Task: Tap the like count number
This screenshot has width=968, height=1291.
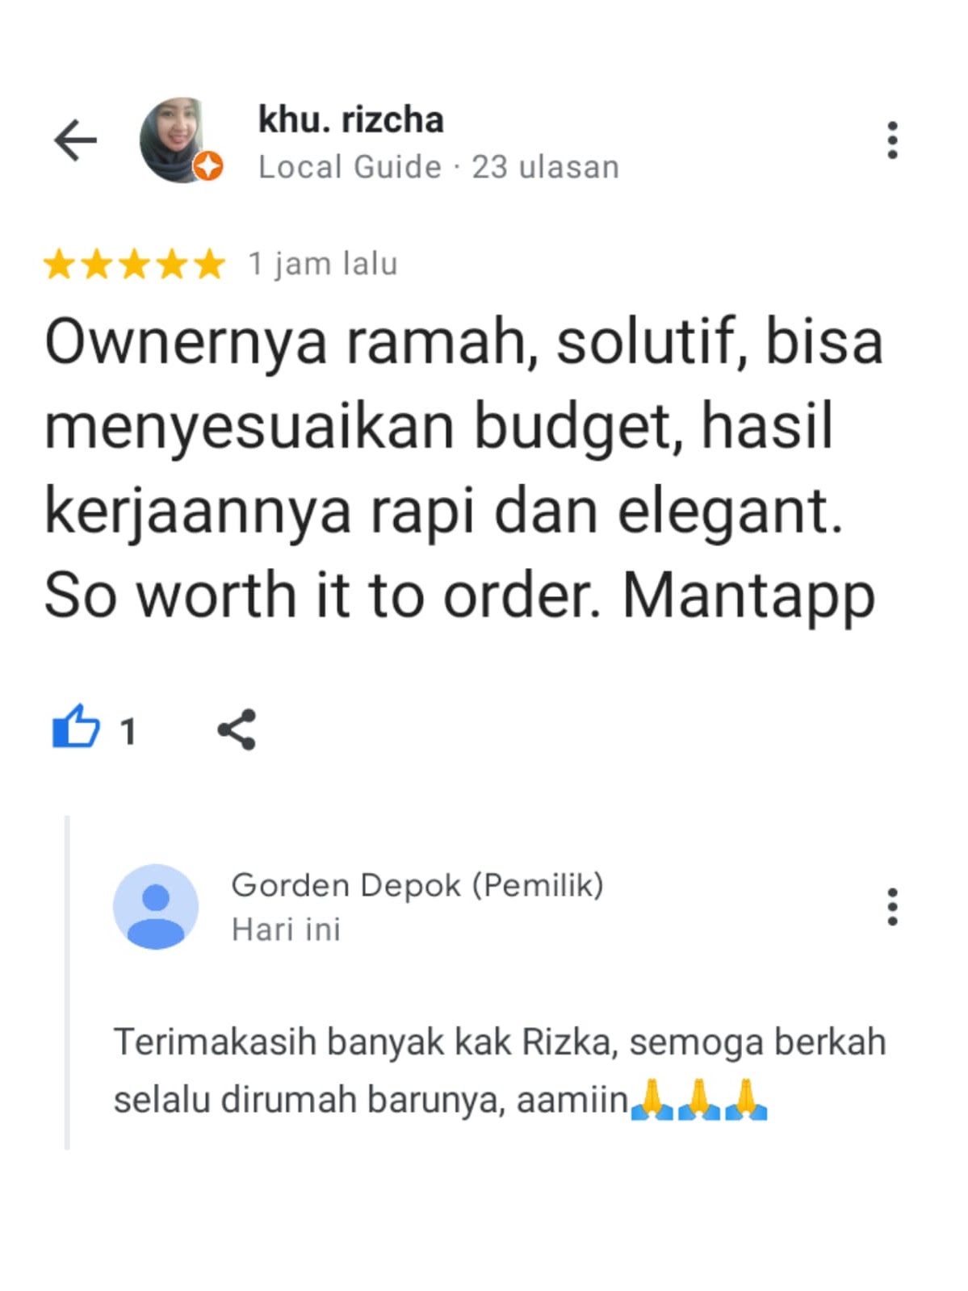Action: tap(128, 732)
